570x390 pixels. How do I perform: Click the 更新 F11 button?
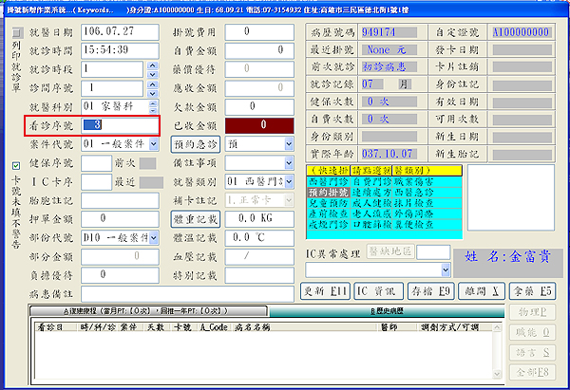325,290
